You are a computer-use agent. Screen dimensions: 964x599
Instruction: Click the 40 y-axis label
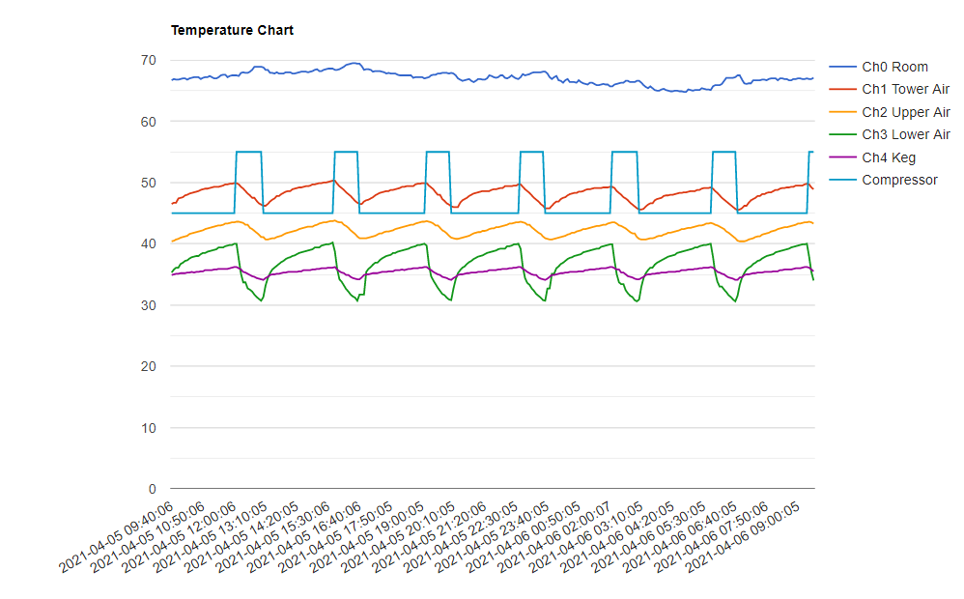pyautogui.click(x=148, y=244)
